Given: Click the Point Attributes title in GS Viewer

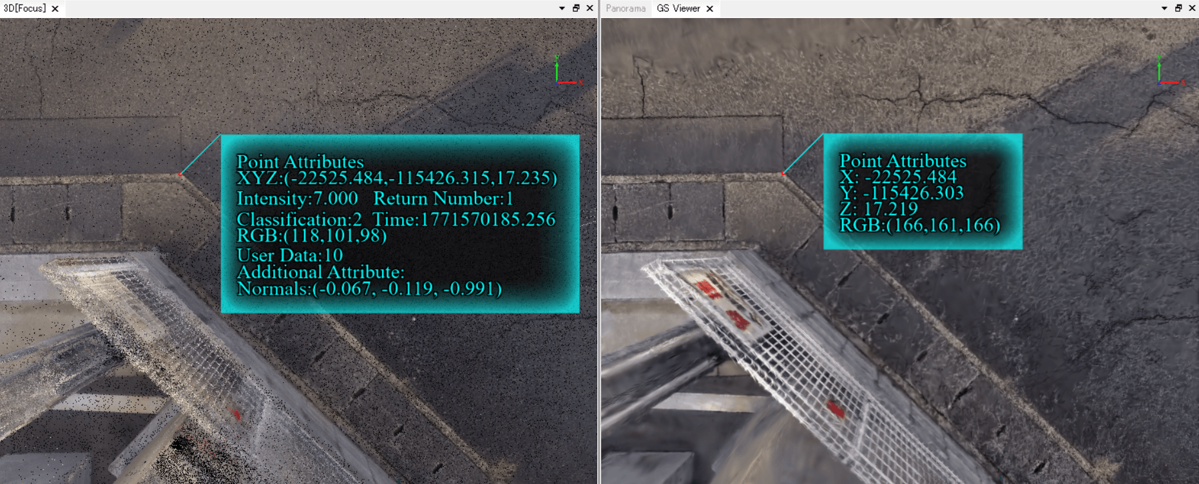Looking at the screenshot, I should (x=903, y=160).
